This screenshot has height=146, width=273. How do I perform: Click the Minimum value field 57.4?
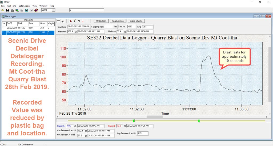pos(120,31)
